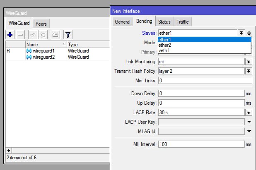
Task: Open the General tab of New Interface
Action: [123, 22]
